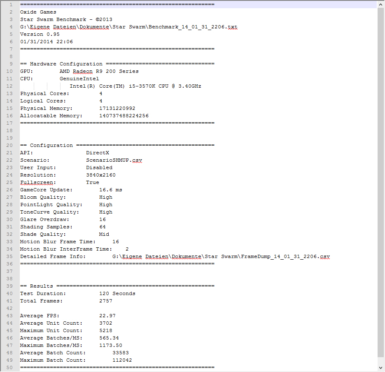Click 'Intel(R) Core(TM) i5-3570K CPU @ 3.40GHz'
This screenshot has width=385, height=372.
(x=135, y=86)
